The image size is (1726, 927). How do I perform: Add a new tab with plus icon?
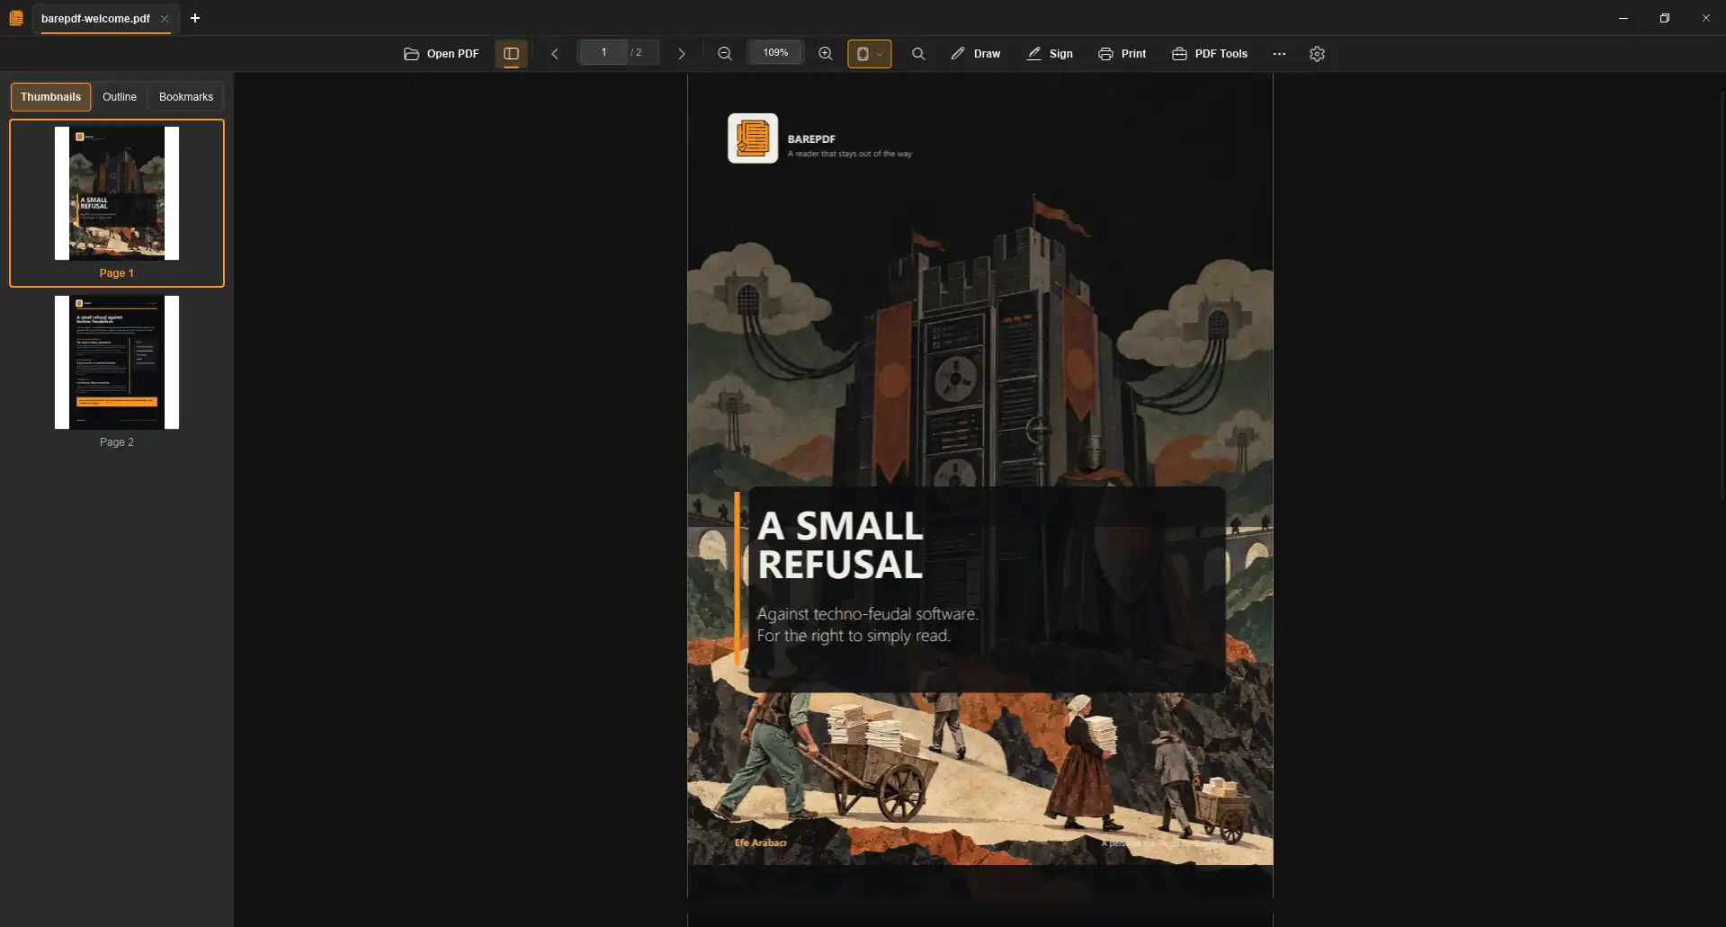[195, 18]
